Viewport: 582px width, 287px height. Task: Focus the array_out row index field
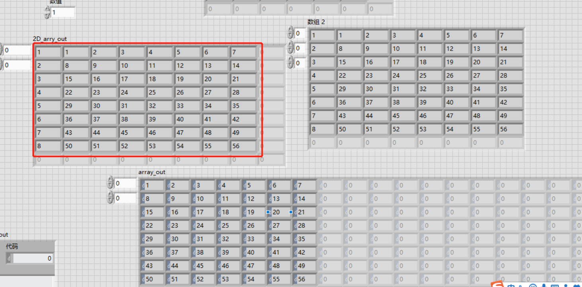coord(125,183)
